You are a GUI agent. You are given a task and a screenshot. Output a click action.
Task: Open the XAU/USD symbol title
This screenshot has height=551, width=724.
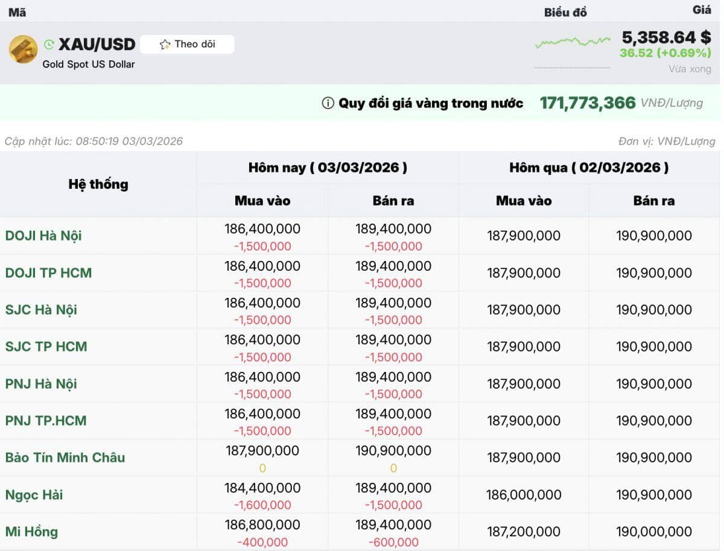(97, 45)
